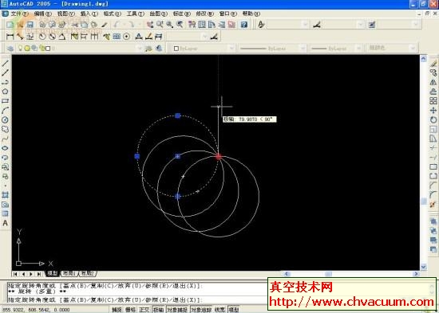Open the 视图 (View) menu
The width and height of the screenshot is (439, 313).
tap(66, 14)
